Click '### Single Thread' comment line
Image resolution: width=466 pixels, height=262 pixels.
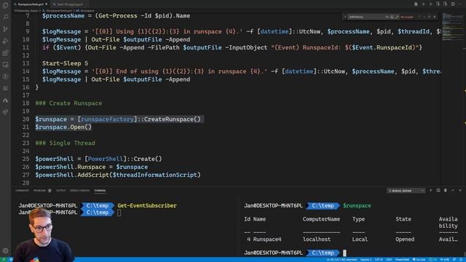click(65, 143)
